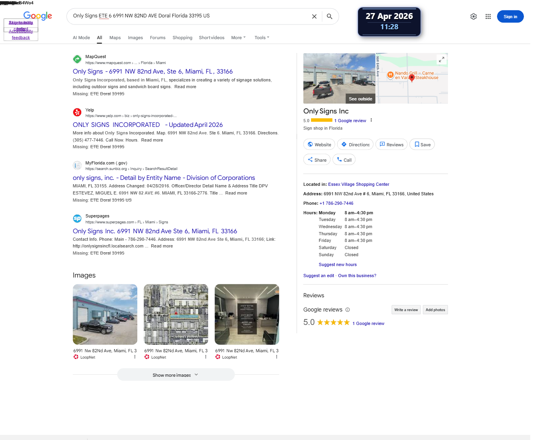Switch to the Maps tab

click(x=115, y=38)
